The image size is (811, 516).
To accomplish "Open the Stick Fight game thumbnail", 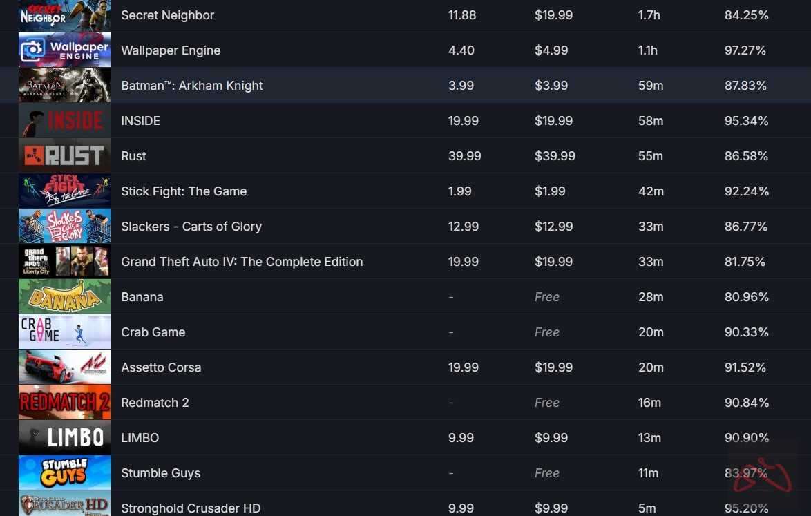I will pyautogui.click(x=64, y=191).
